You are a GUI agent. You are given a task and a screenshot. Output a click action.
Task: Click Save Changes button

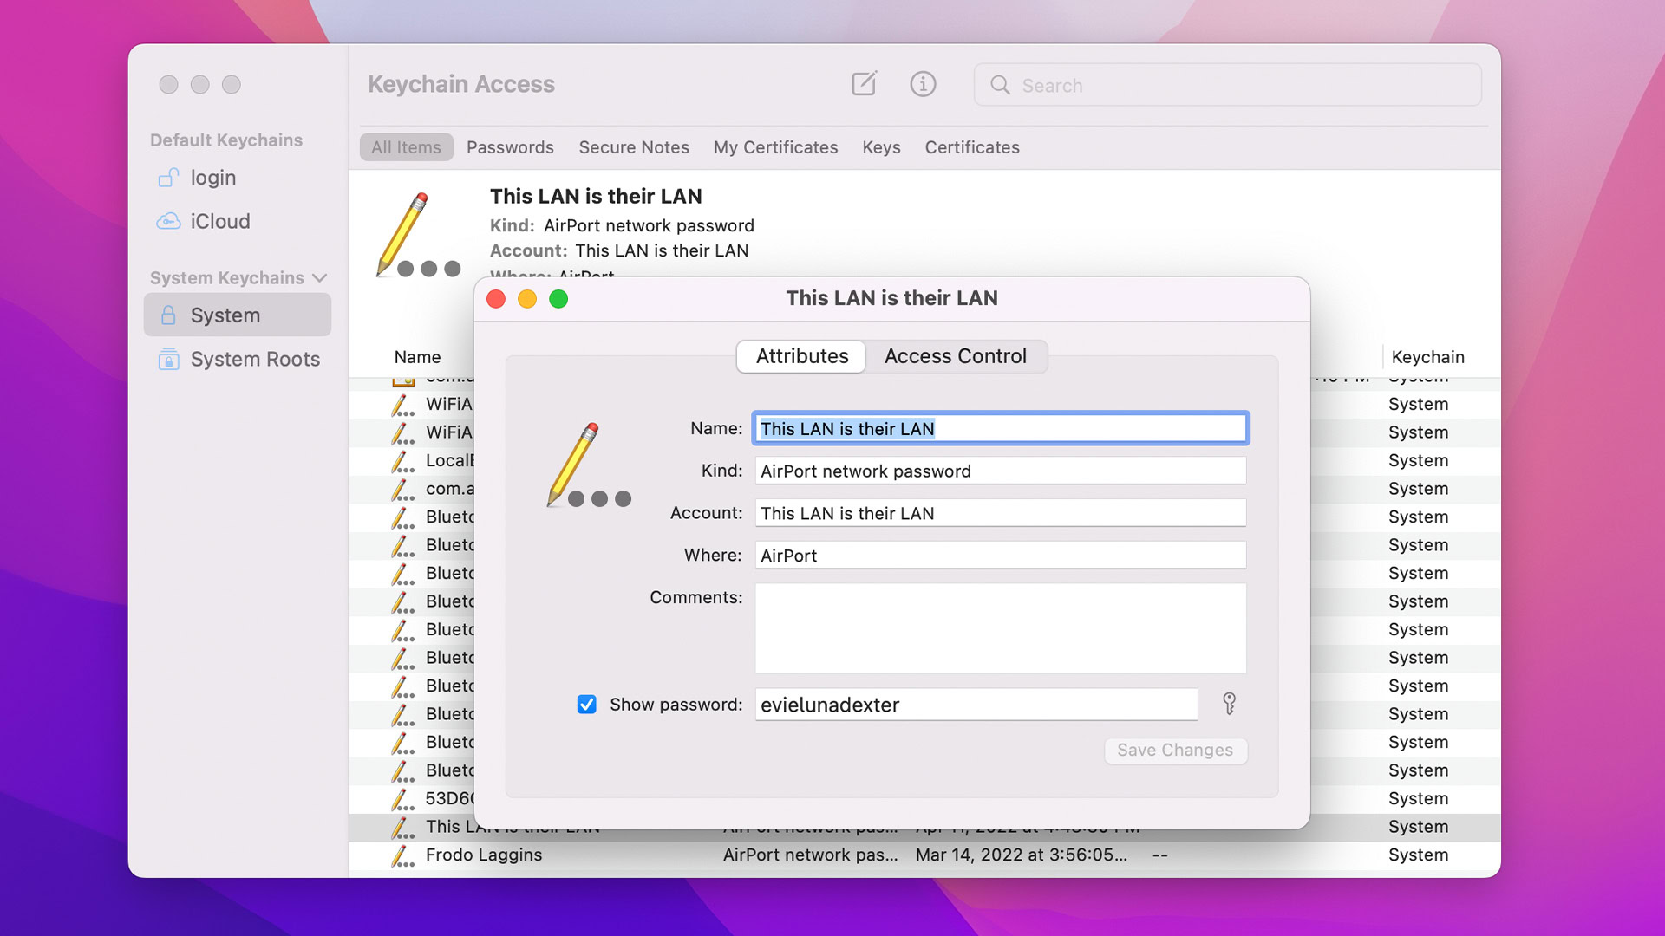click(x=1176, y=750)
